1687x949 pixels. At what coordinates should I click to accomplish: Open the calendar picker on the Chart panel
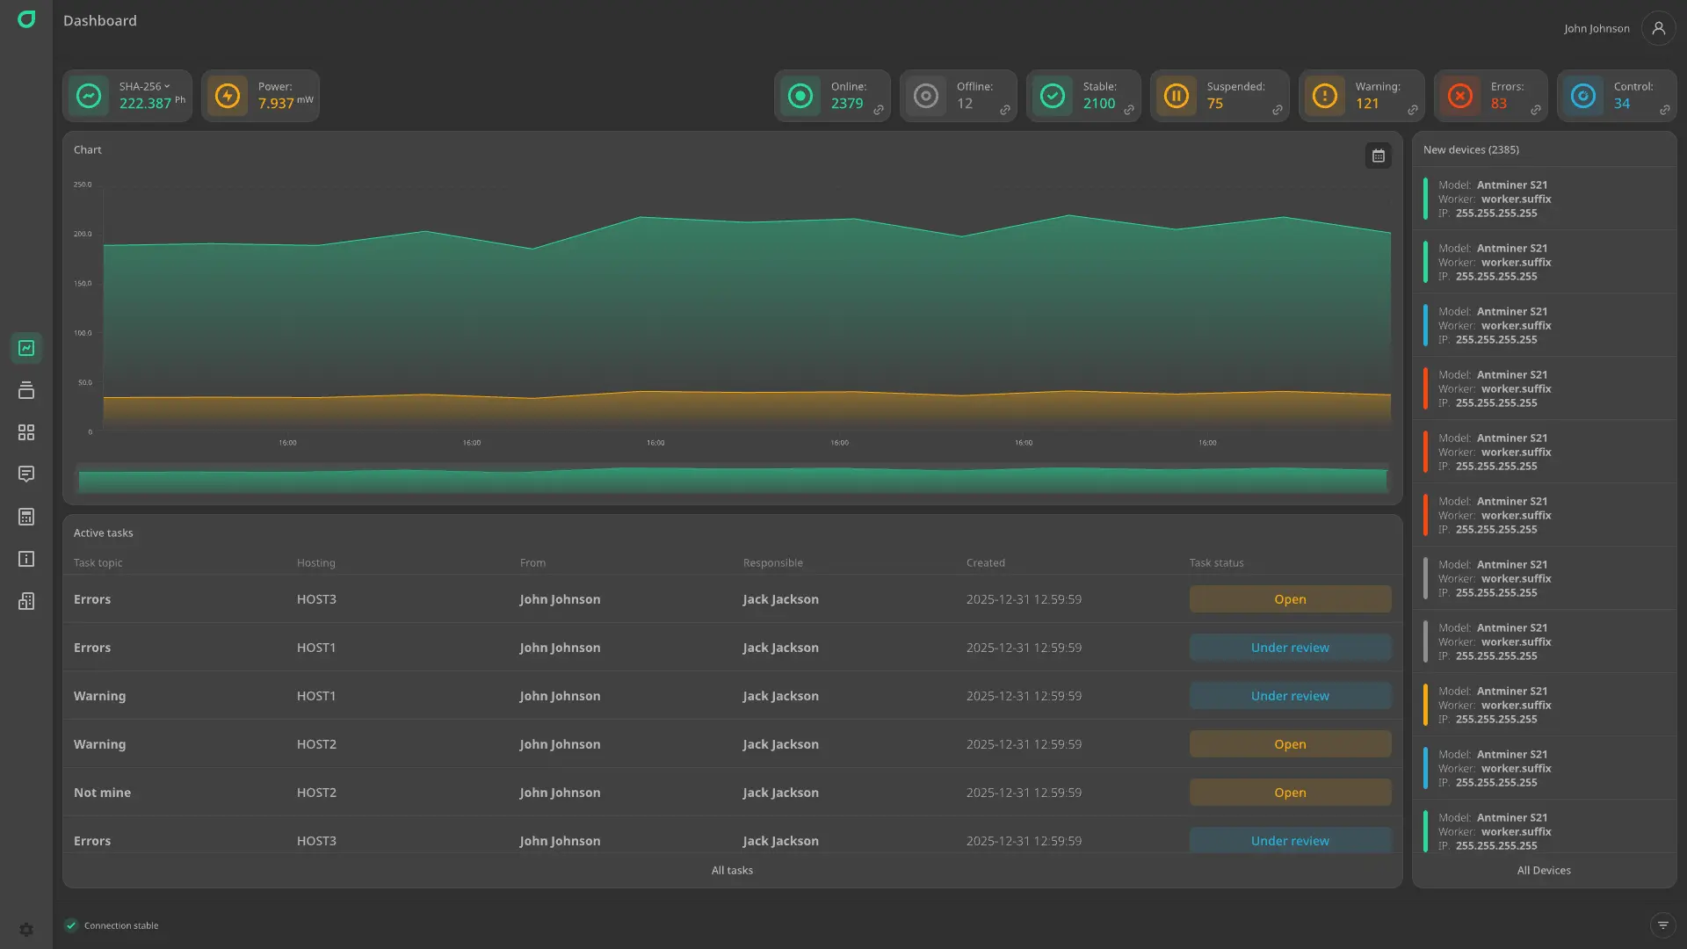pyautogui.click(x=1379, y=156)
